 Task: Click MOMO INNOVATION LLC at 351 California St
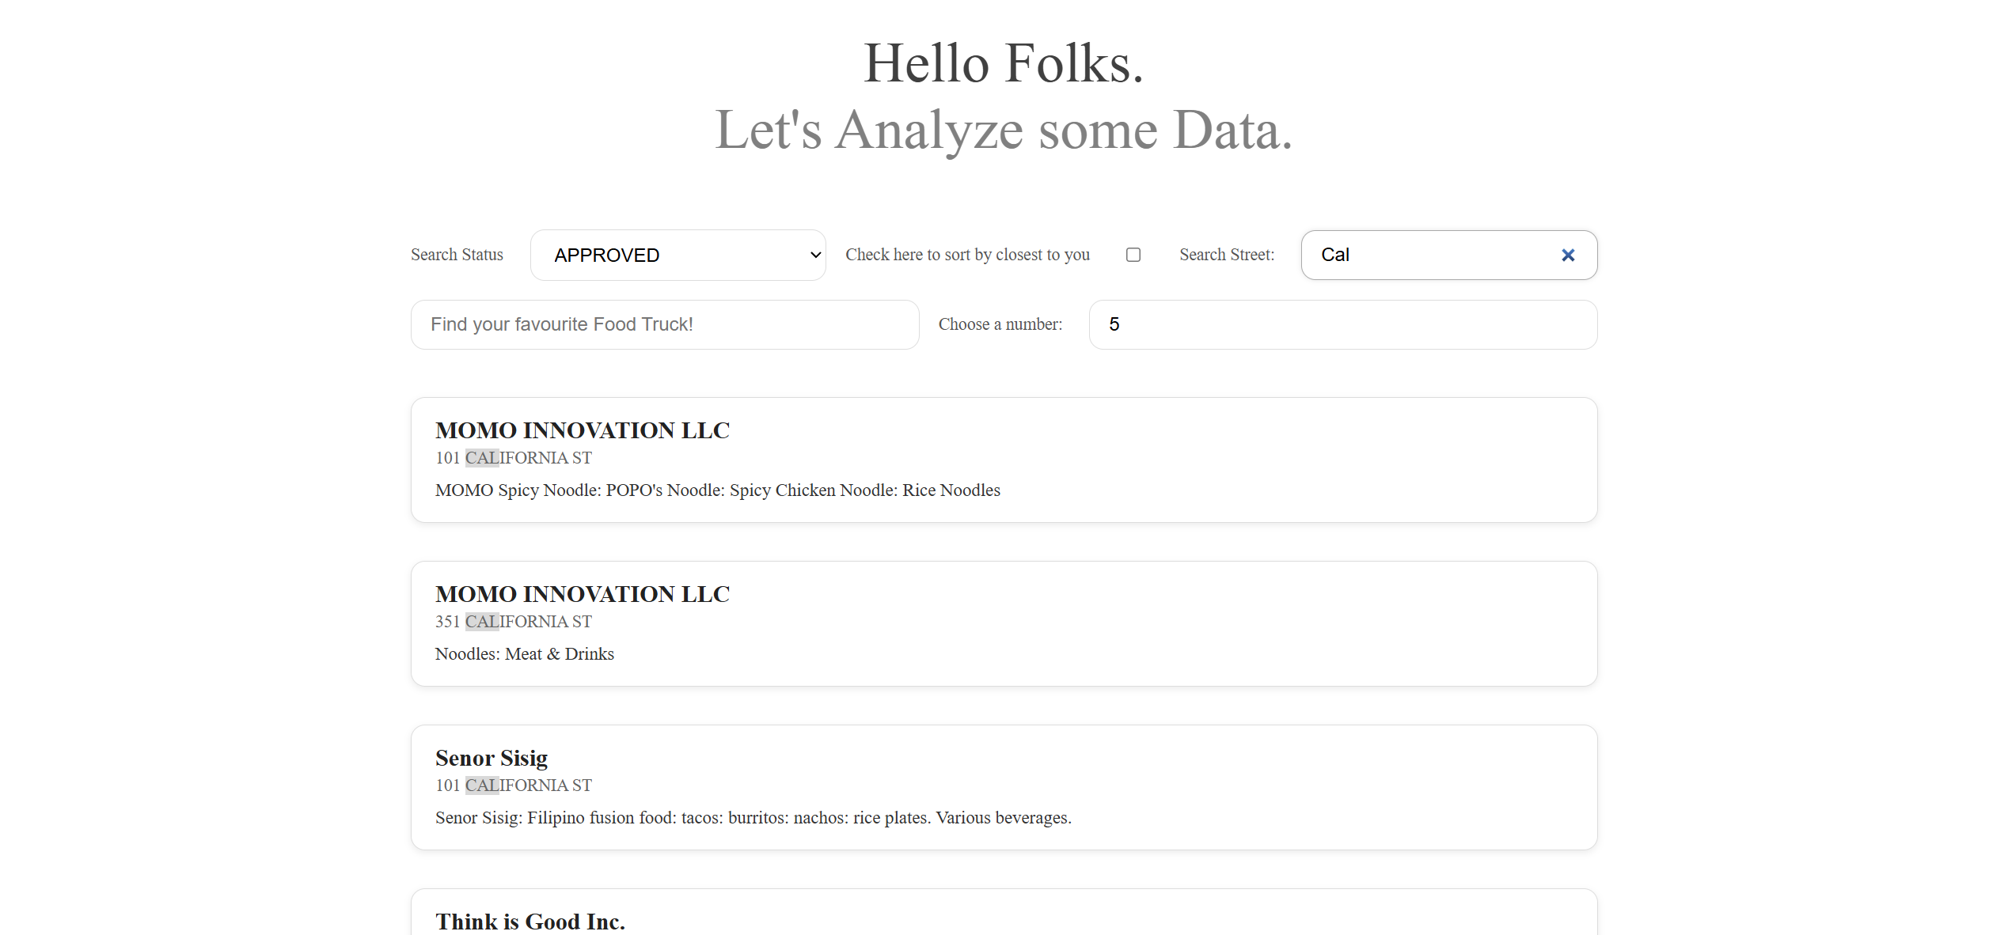[1003, 623]
